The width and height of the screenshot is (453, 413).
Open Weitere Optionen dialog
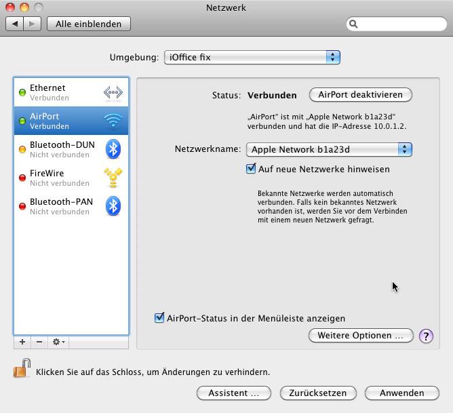[x=361, y=336]
